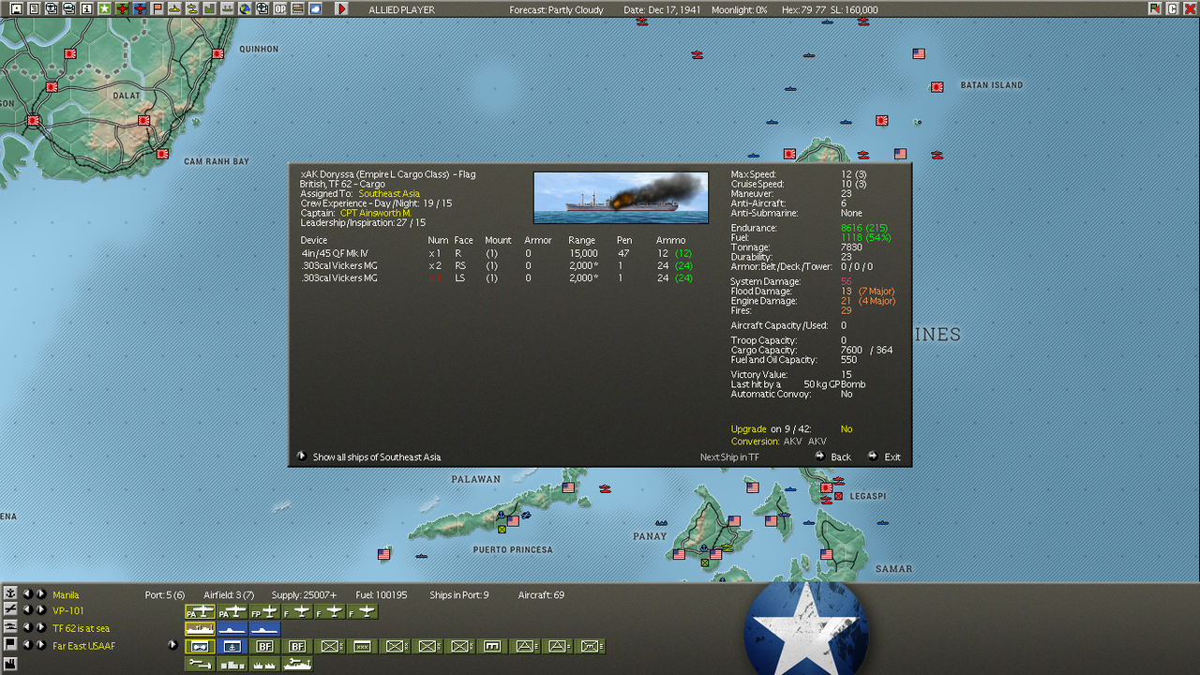Viewport: 1200px width, 675px height.
Task: Click the 'OP' toolbar icon
Action: [279, 8]
